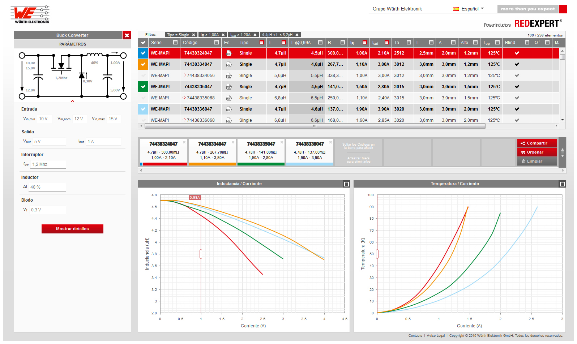577x344 pixels.
Task: Open PDF datasheet for 74438334056
Action: [x=229, y=76]
